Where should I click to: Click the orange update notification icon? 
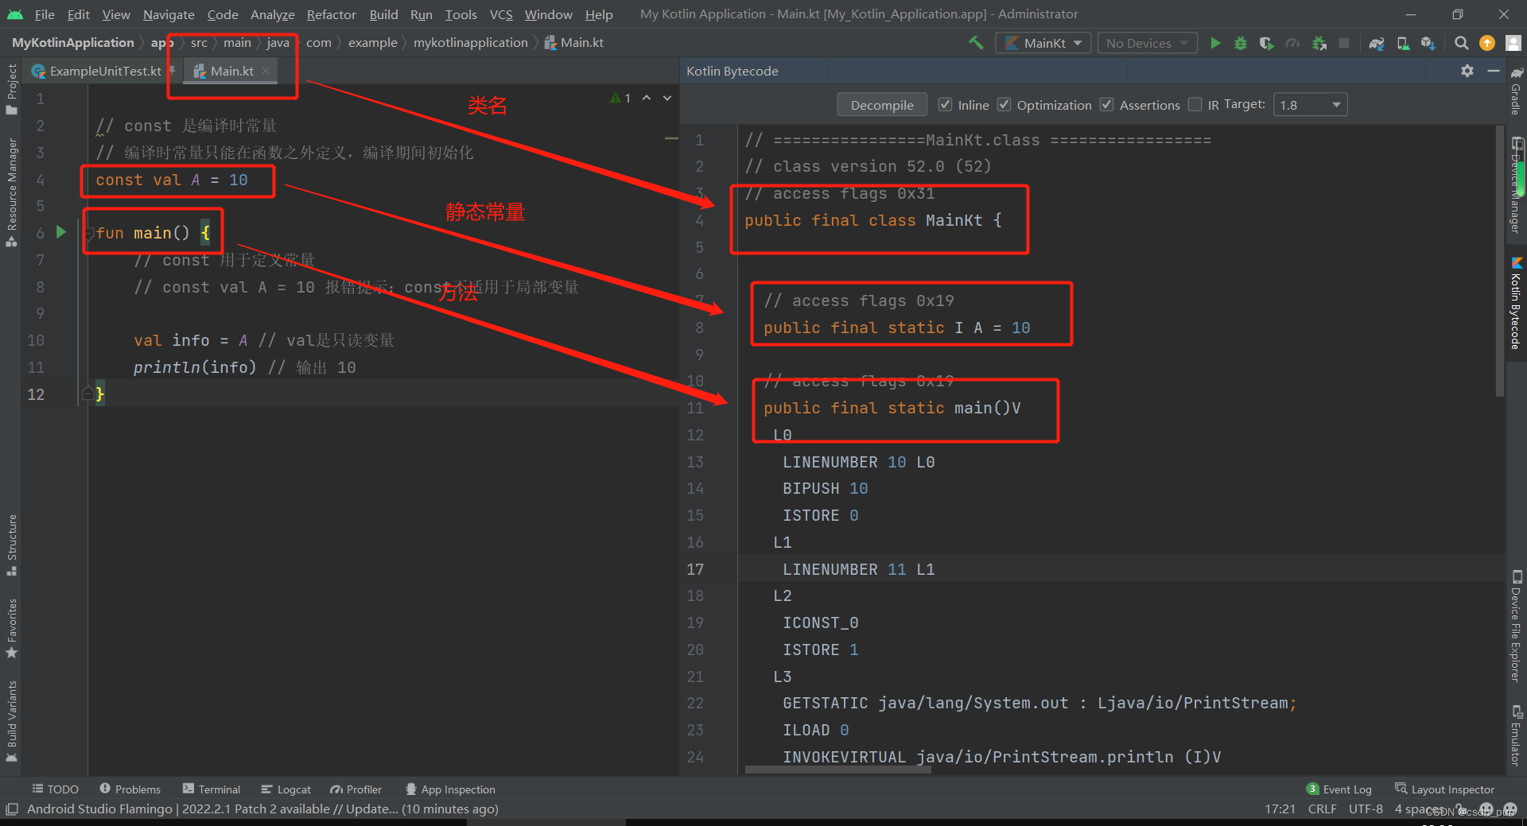[1487, 43]
